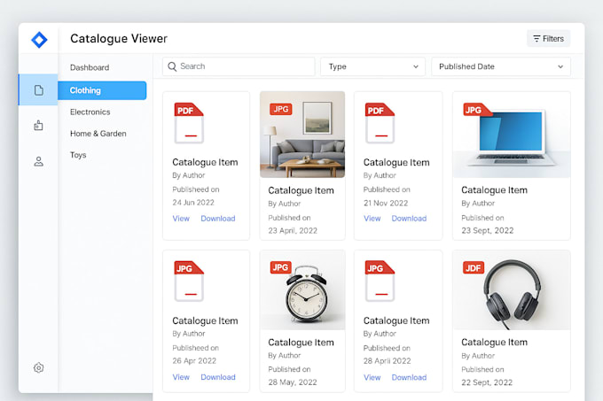
Task: Click Catalogue Item title on headphones card
Action: click(x=494, y=343)
